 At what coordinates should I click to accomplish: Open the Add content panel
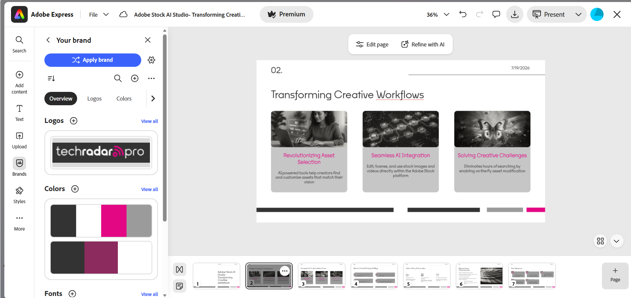[19, 82]
